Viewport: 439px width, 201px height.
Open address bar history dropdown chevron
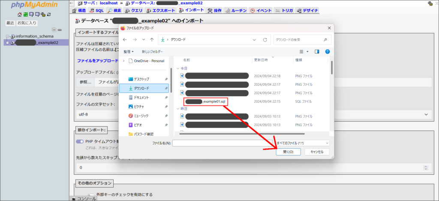[254, 40]
